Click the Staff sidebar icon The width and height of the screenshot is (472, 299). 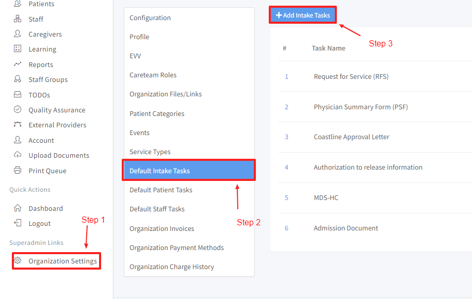coord(18,19)
